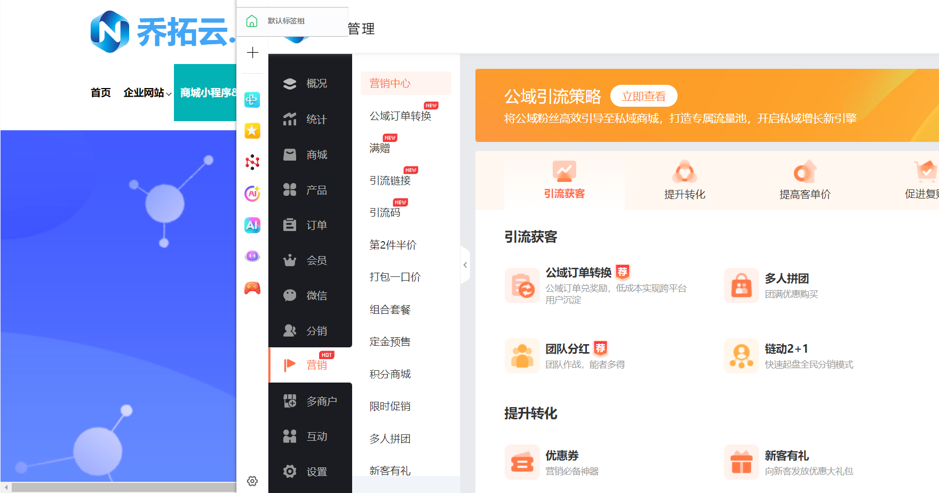Open the colorful round AI sidebar icon
The height and width of the screenshot is (493, 939).
tap(252, 193)
